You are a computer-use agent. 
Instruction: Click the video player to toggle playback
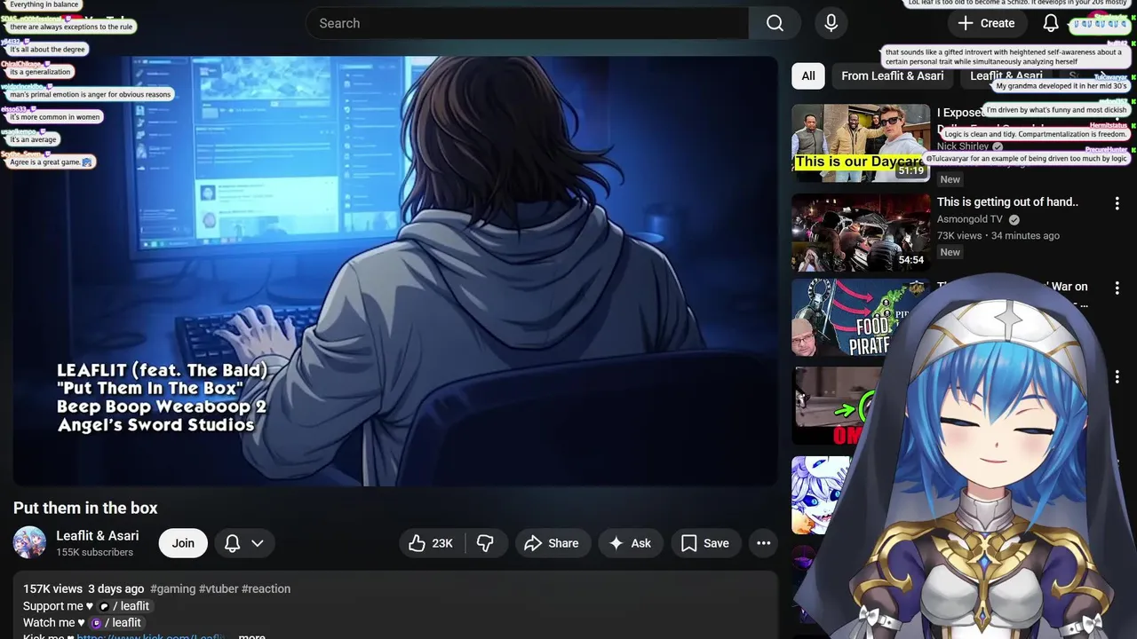point(395,271)
